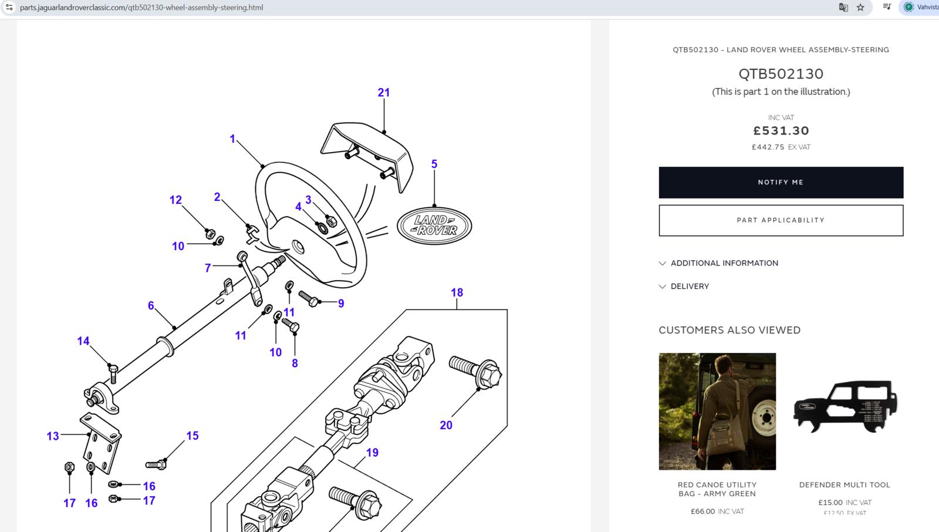This screenshot has width=939, height=532.
Task: Click the Defender Multi Tool title link
Action: point(845,485)
